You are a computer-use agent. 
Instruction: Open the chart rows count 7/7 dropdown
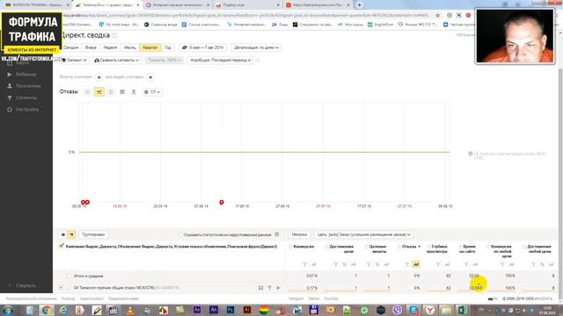pyautogui.click(x=152, y=92)
